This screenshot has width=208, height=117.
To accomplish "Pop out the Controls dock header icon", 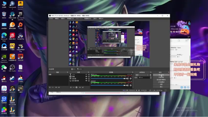I will [168, 72].
